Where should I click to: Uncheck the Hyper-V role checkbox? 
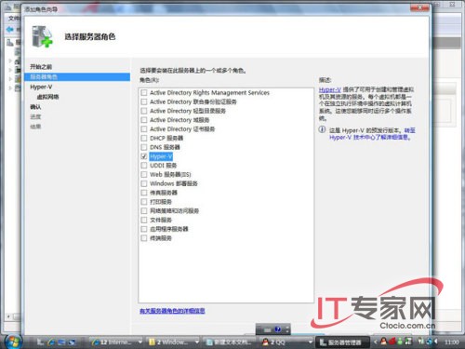point(144,156)
